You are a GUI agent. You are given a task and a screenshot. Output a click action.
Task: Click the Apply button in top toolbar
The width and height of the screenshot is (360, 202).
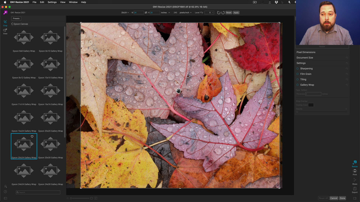point(236,13)
